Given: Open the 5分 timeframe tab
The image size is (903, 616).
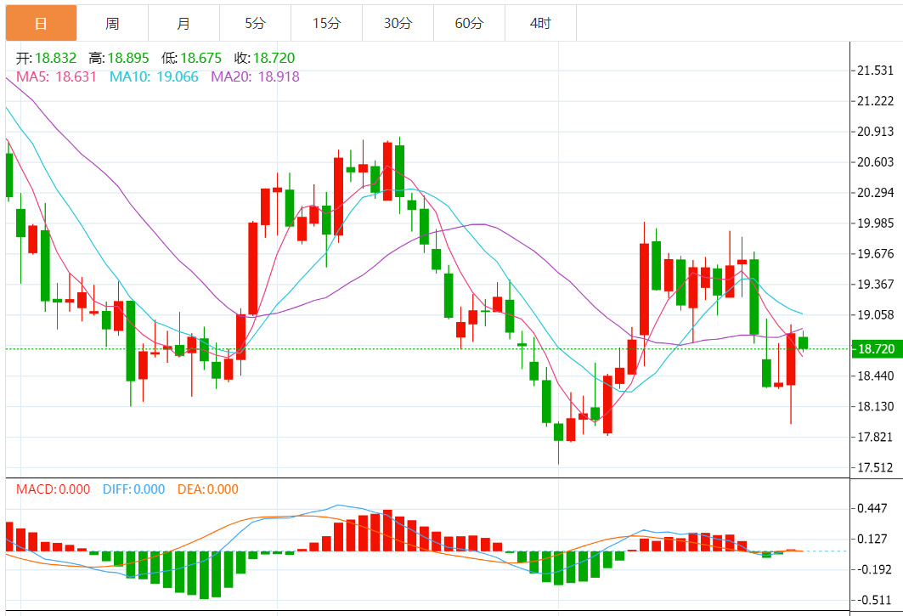Looking at the screenshot, I should click(x=255, y=23).
